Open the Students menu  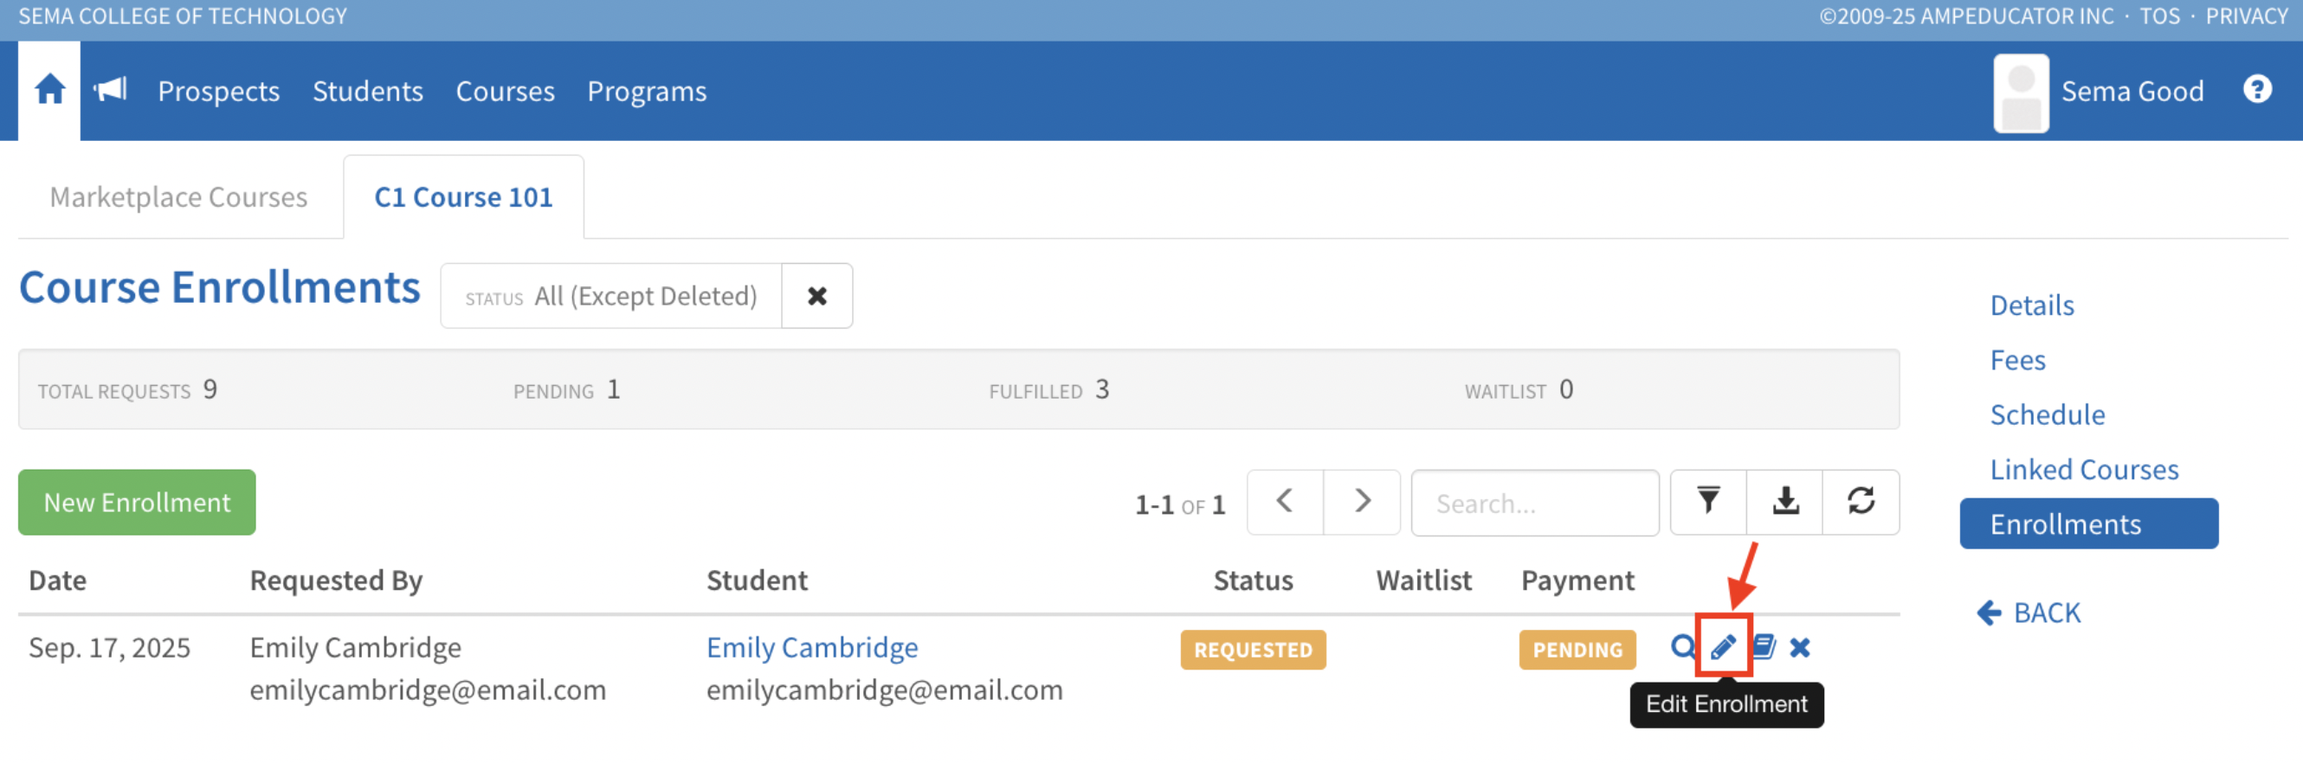pyautogui.click(x=367, y=91)
